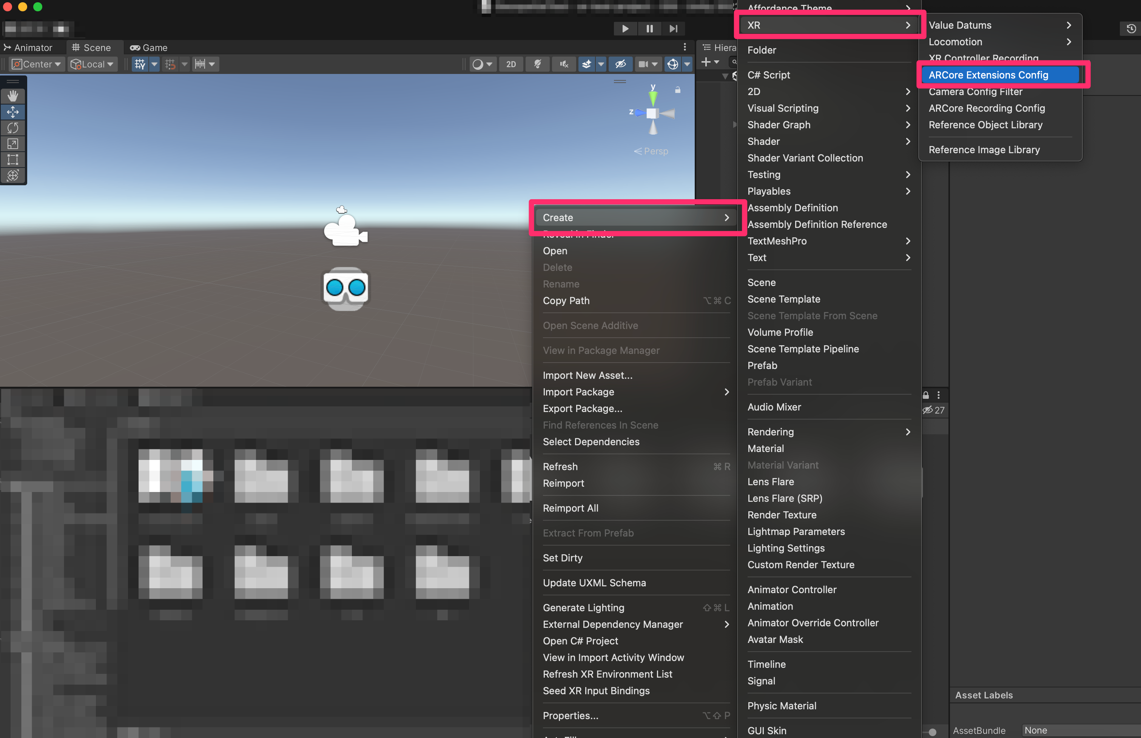Click C# Script in Create menu

click(x=768, y=75)
